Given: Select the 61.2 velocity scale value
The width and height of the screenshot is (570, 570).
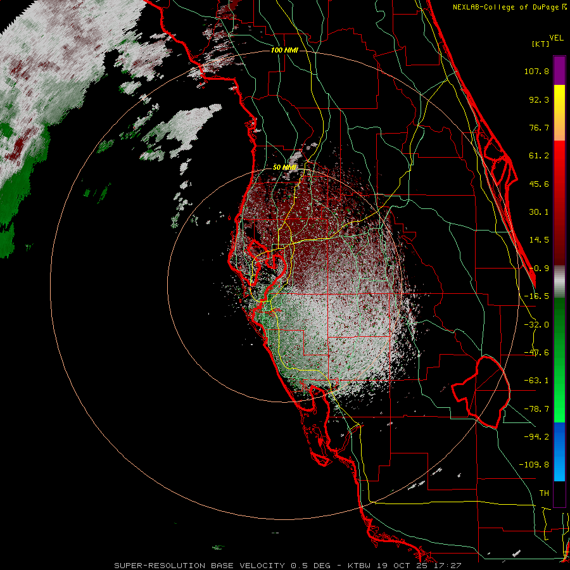Looking at the screenshot, I should [x=539, y=156].
